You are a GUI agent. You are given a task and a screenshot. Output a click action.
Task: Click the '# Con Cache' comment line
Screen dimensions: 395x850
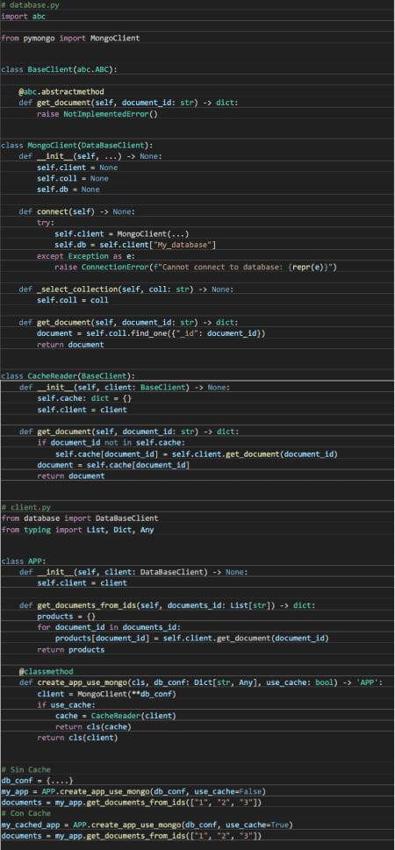pyautogui.click(x=26, y=813)
